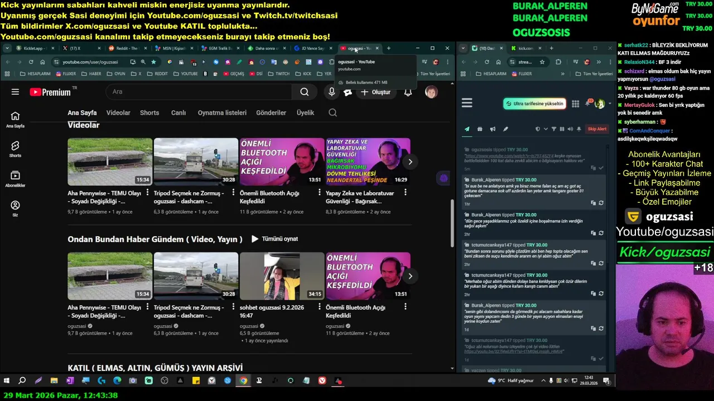Viewport: 714px width, 401px height.
Task: Open options menu for Aha Pennywise video in Videolar
Action: tap(147, 193)
